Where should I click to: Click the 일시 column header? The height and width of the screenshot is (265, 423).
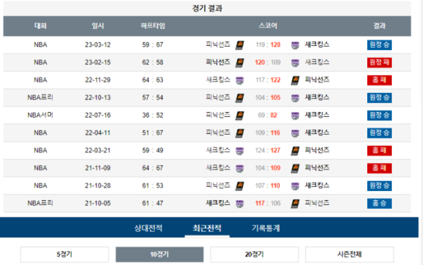click(98, 26)
